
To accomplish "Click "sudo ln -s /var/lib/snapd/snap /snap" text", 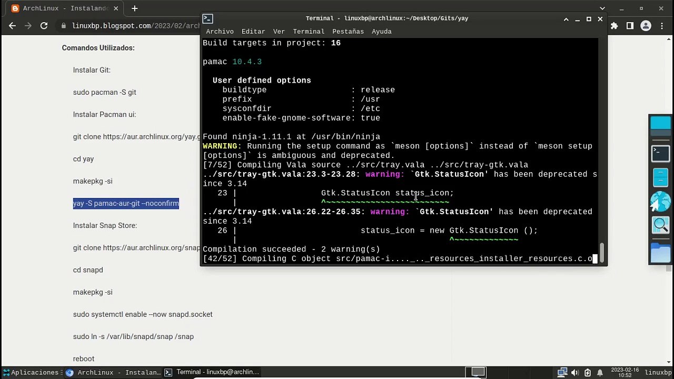I will 133,336.
